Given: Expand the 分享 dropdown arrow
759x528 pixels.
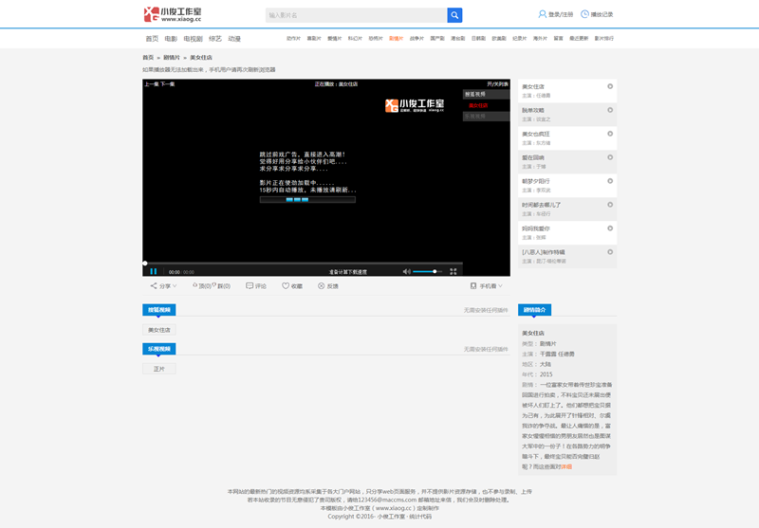Looking at the screenshot, I should pyautogui.click(x=175, y=285).
